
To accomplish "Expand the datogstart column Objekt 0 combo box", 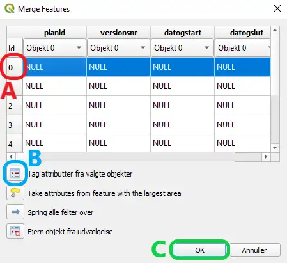I will 182,48.
